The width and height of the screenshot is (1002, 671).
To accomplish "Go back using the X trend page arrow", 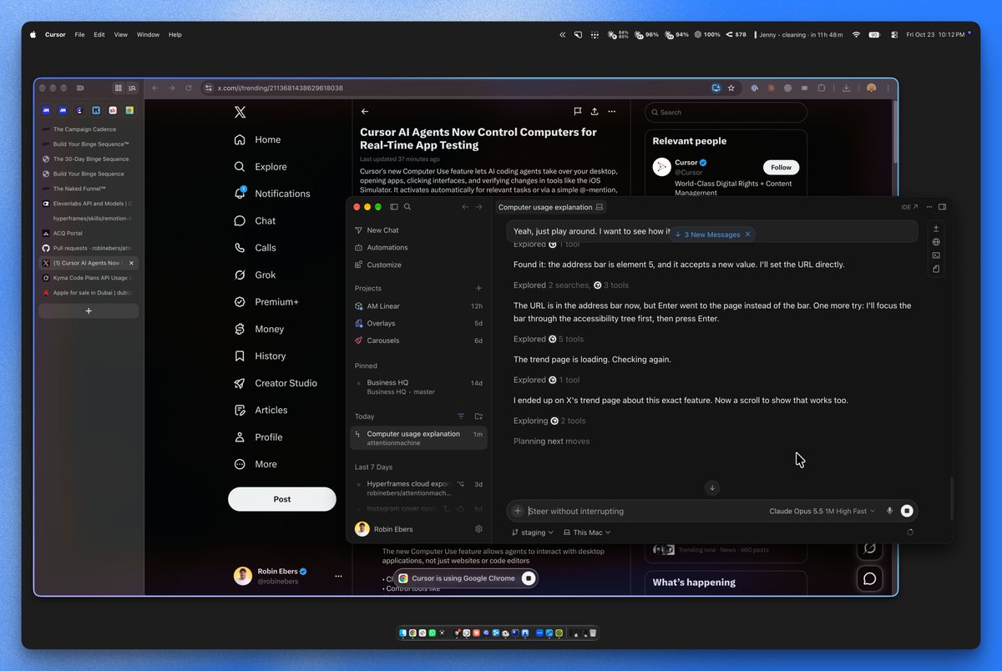I will tap(365, 111).
